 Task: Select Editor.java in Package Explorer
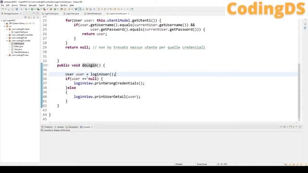19,47
